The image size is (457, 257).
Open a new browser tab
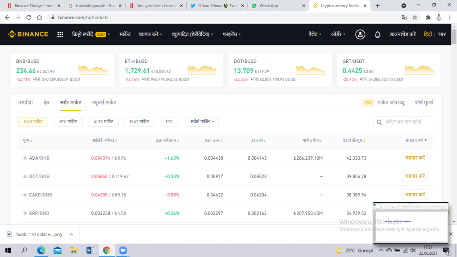378,5
